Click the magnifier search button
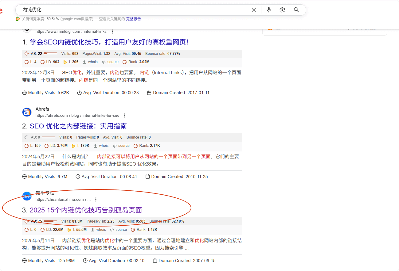Viewport: 399px width, 271px height. pos(296,10)
